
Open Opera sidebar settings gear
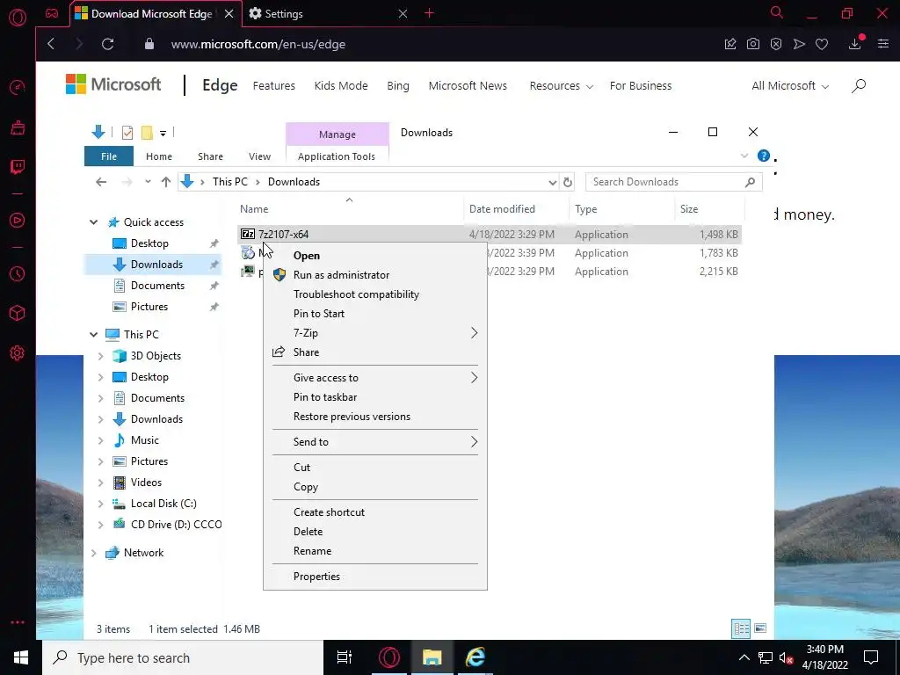tap(18, 352)
